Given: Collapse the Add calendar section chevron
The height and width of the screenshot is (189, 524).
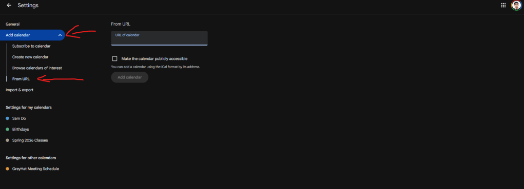Looking at the screenshot, I should [60, 35].
